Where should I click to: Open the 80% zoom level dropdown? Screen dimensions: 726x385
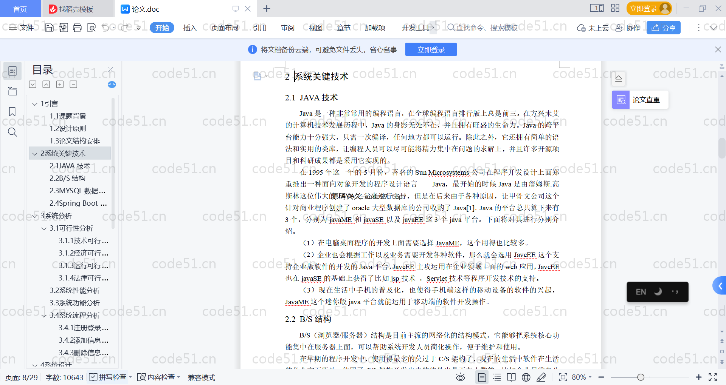click(582, 377)
